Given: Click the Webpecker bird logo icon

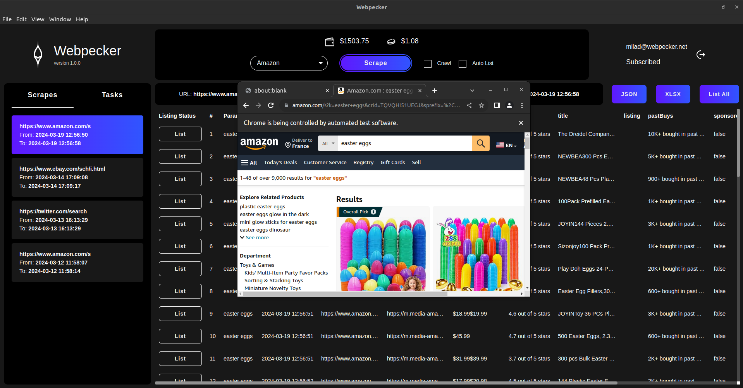Looking at the screenshot, I should click(38, 55).
